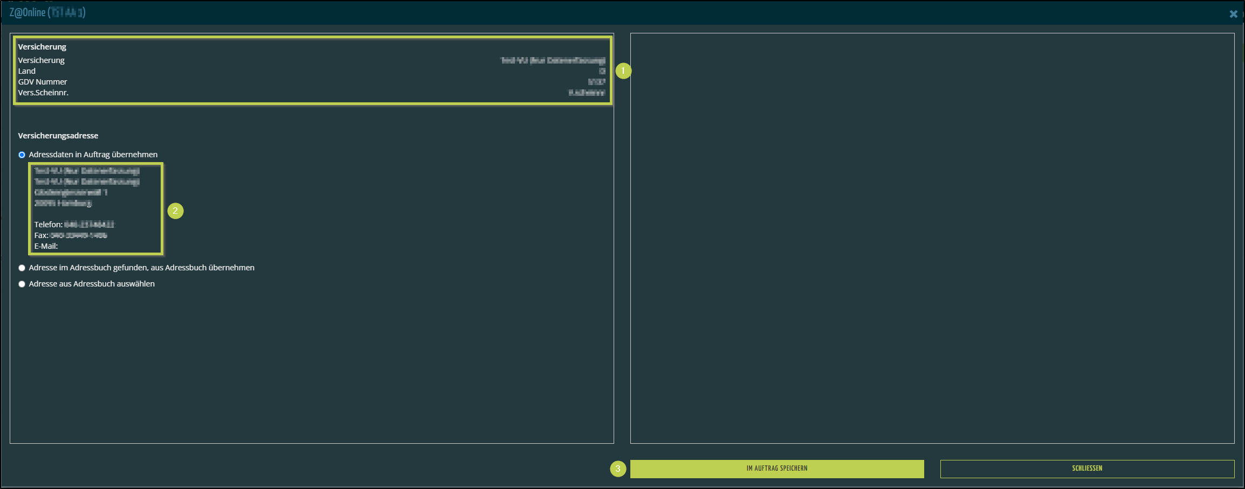Click the numbered marker 1 badge
Viewport: 1245px width, 489px height.
point(623,71)
